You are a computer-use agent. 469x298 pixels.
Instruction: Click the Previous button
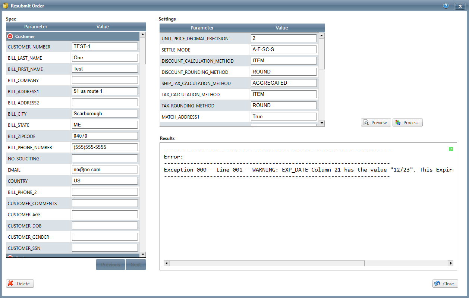coord(110,264)
